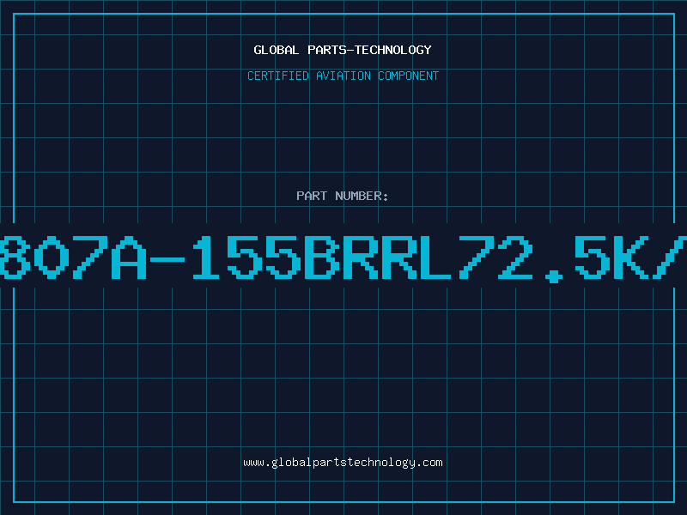Click the decimal point in the part number
Image resolution: width=687 pixels, height=515 pixels.
(554, 276)
